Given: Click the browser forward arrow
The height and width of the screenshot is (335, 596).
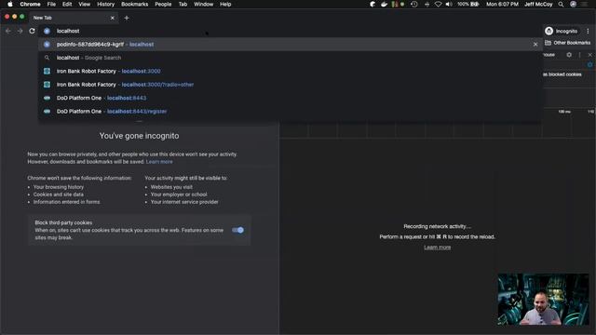Looking at the screenshot, I should click(x=20, y=31).
